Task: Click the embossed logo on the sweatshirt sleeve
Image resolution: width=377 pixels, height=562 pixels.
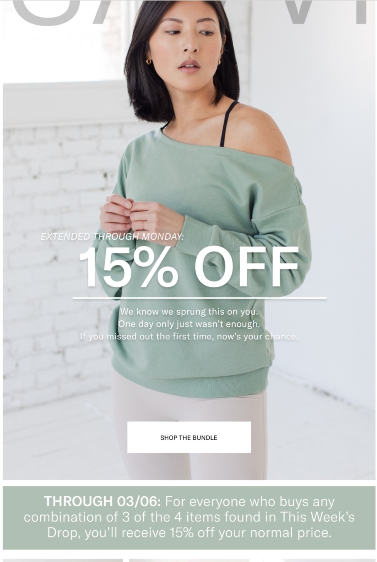Action: click(233, 242)
